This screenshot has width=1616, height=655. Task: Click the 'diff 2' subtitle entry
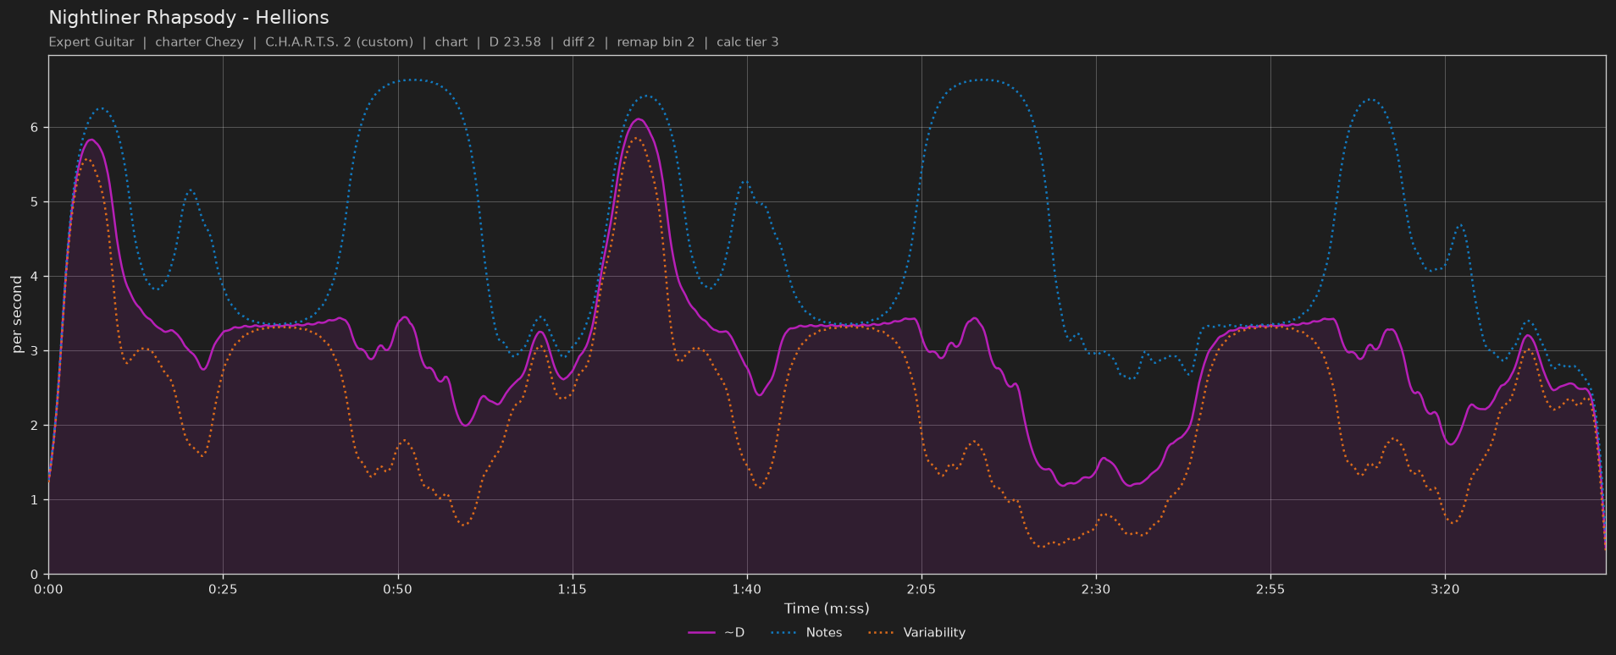coord(578,42)
